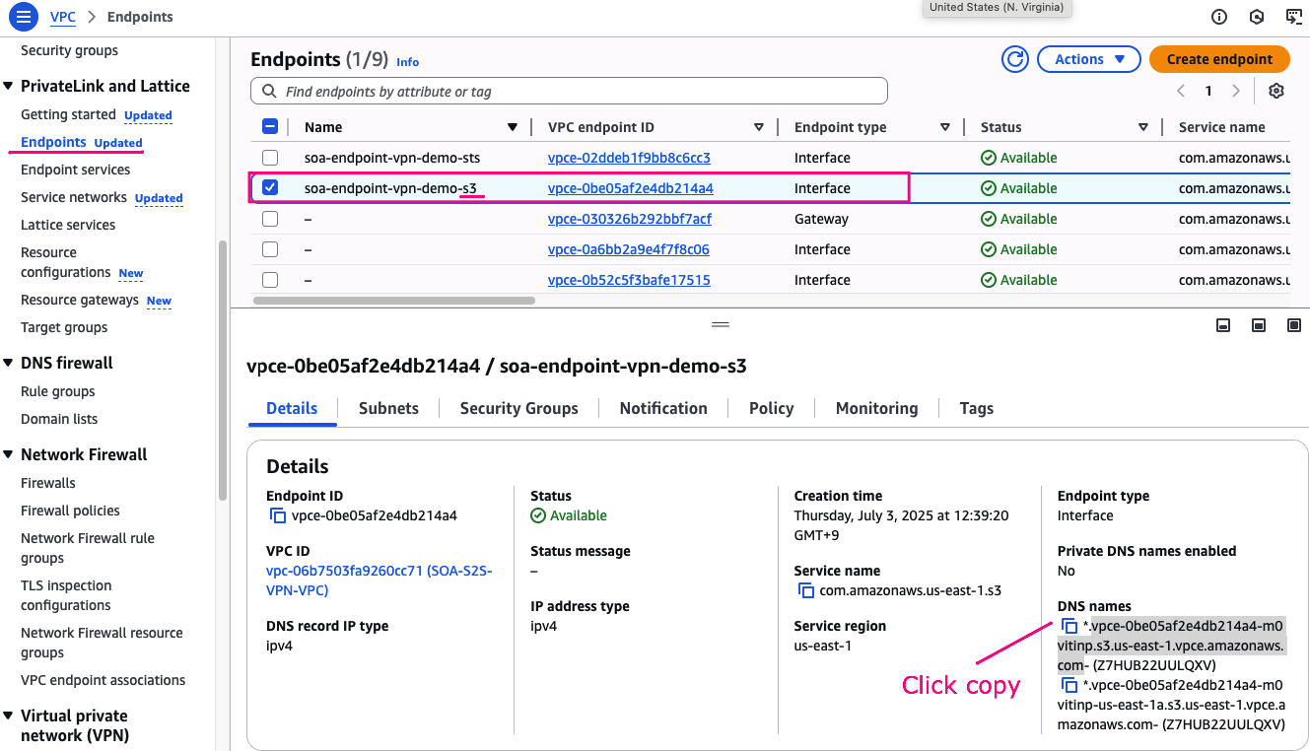The width and height of the screenshot is (1310, 751).
Task: Select the soa-endpoint-vpn-demo-sts checkbox
Action: pyautogui.click(x=270, y=158)
